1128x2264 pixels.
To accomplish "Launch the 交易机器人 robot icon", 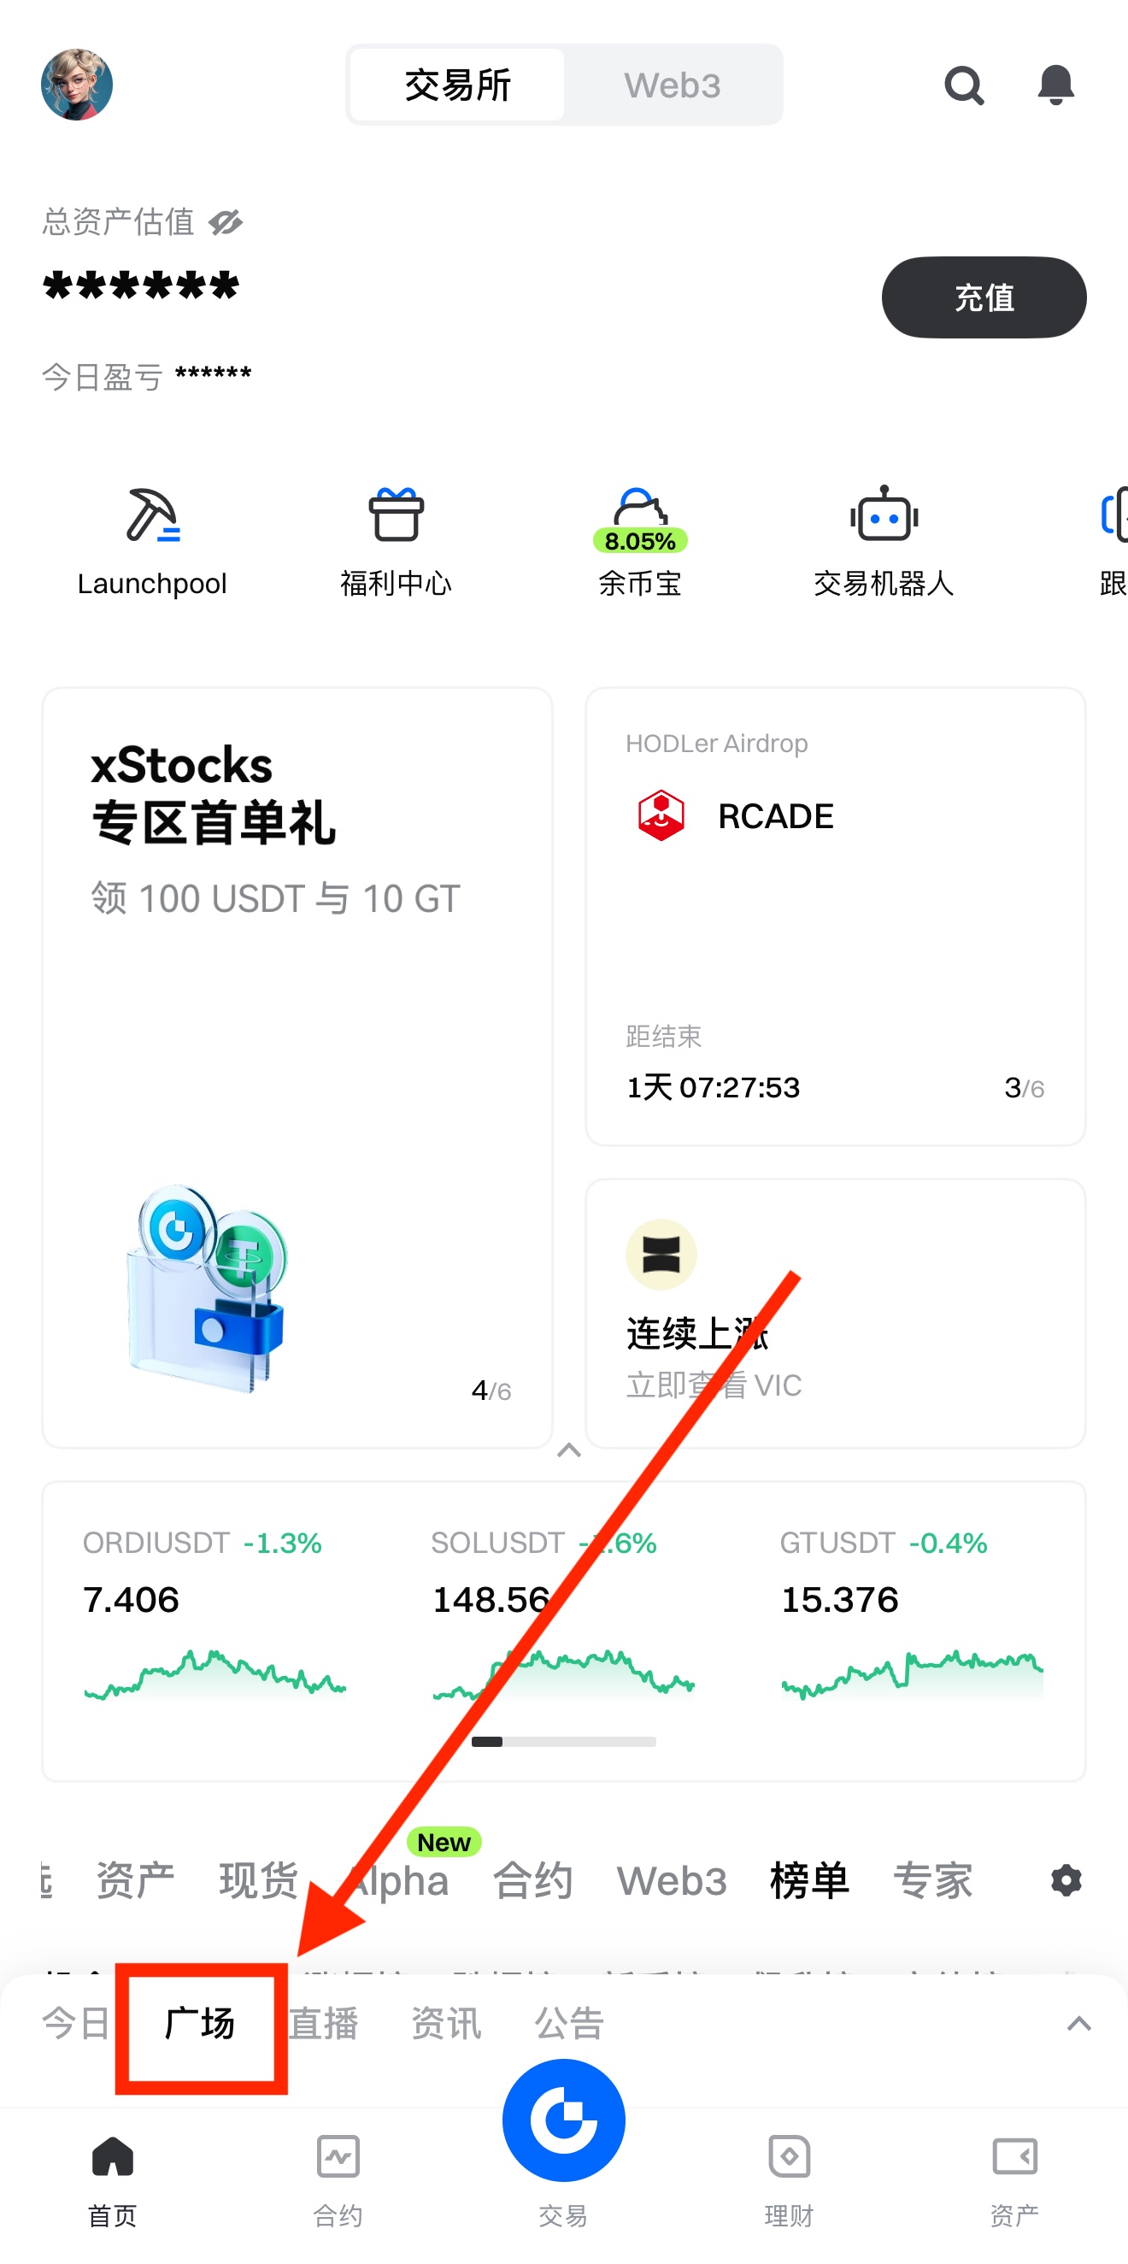I will coord(883,516).
